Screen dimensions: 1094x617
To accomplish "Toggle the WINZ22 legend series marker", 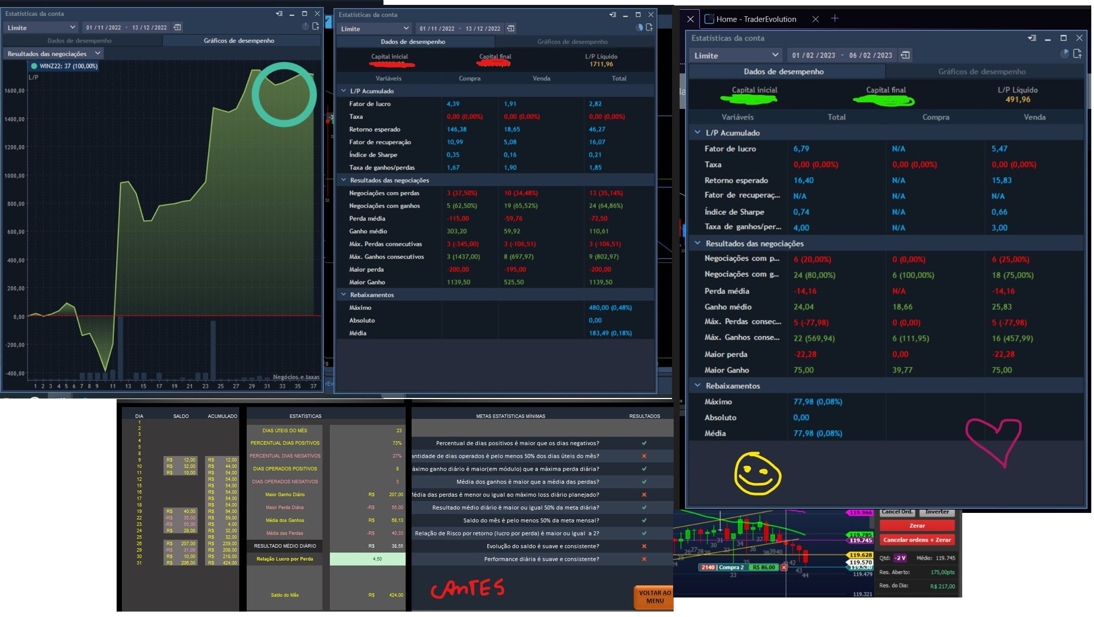I will [x=34, y=66].
